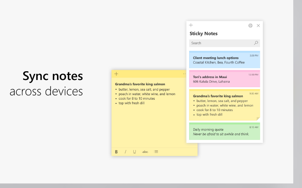
Task: Click the 12:30 PM timestamp
Action: point(253,75)
